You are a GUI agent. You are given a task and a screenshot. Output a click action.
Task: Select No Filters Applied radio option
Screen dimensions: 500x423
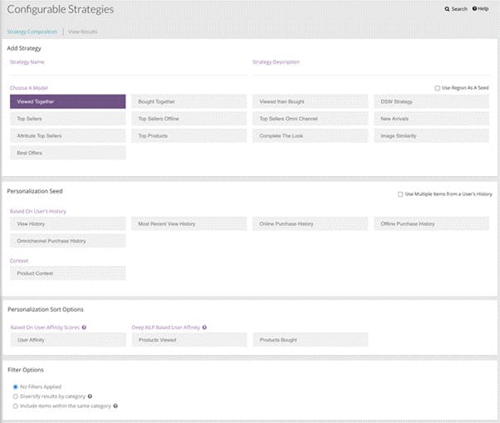[x=15, y=386]
